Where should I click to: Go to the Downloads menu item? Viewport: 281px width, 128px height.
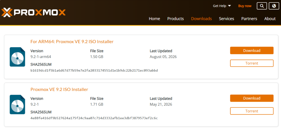point(201,19)
